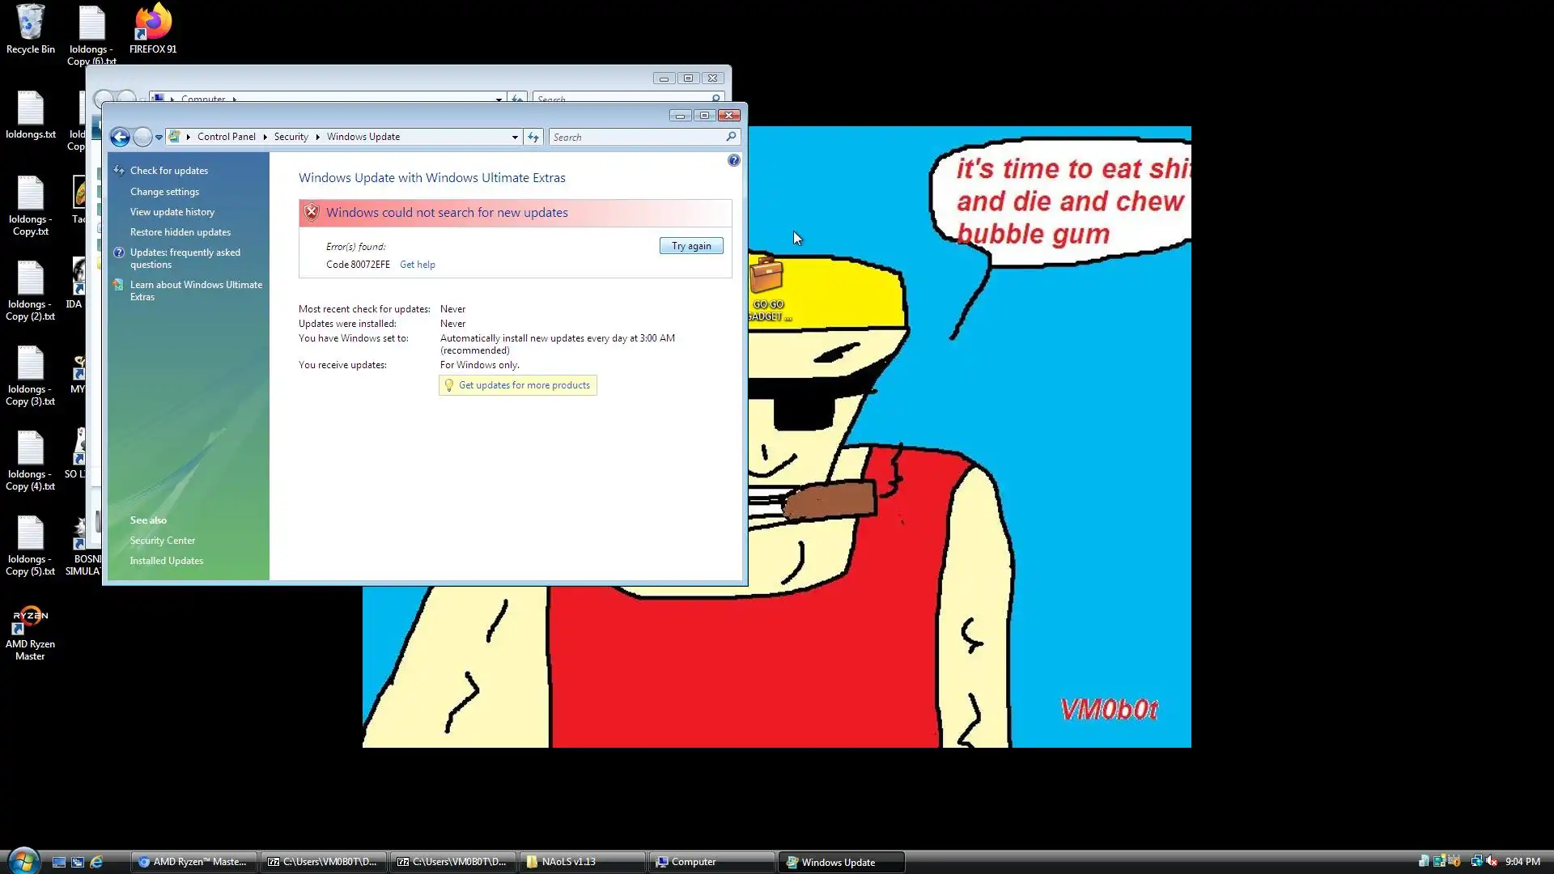The width and height of the screenshot is (1554, 874).
Task: Click the refresh button beside address bar
Action: [x=533, y=137]
